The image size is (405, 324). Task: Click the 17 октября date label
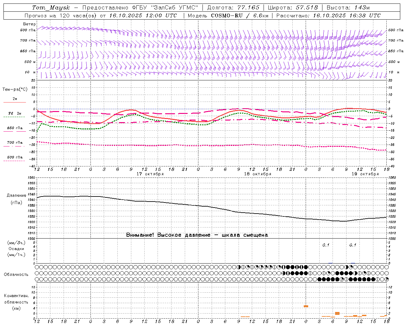click(150, 174)
